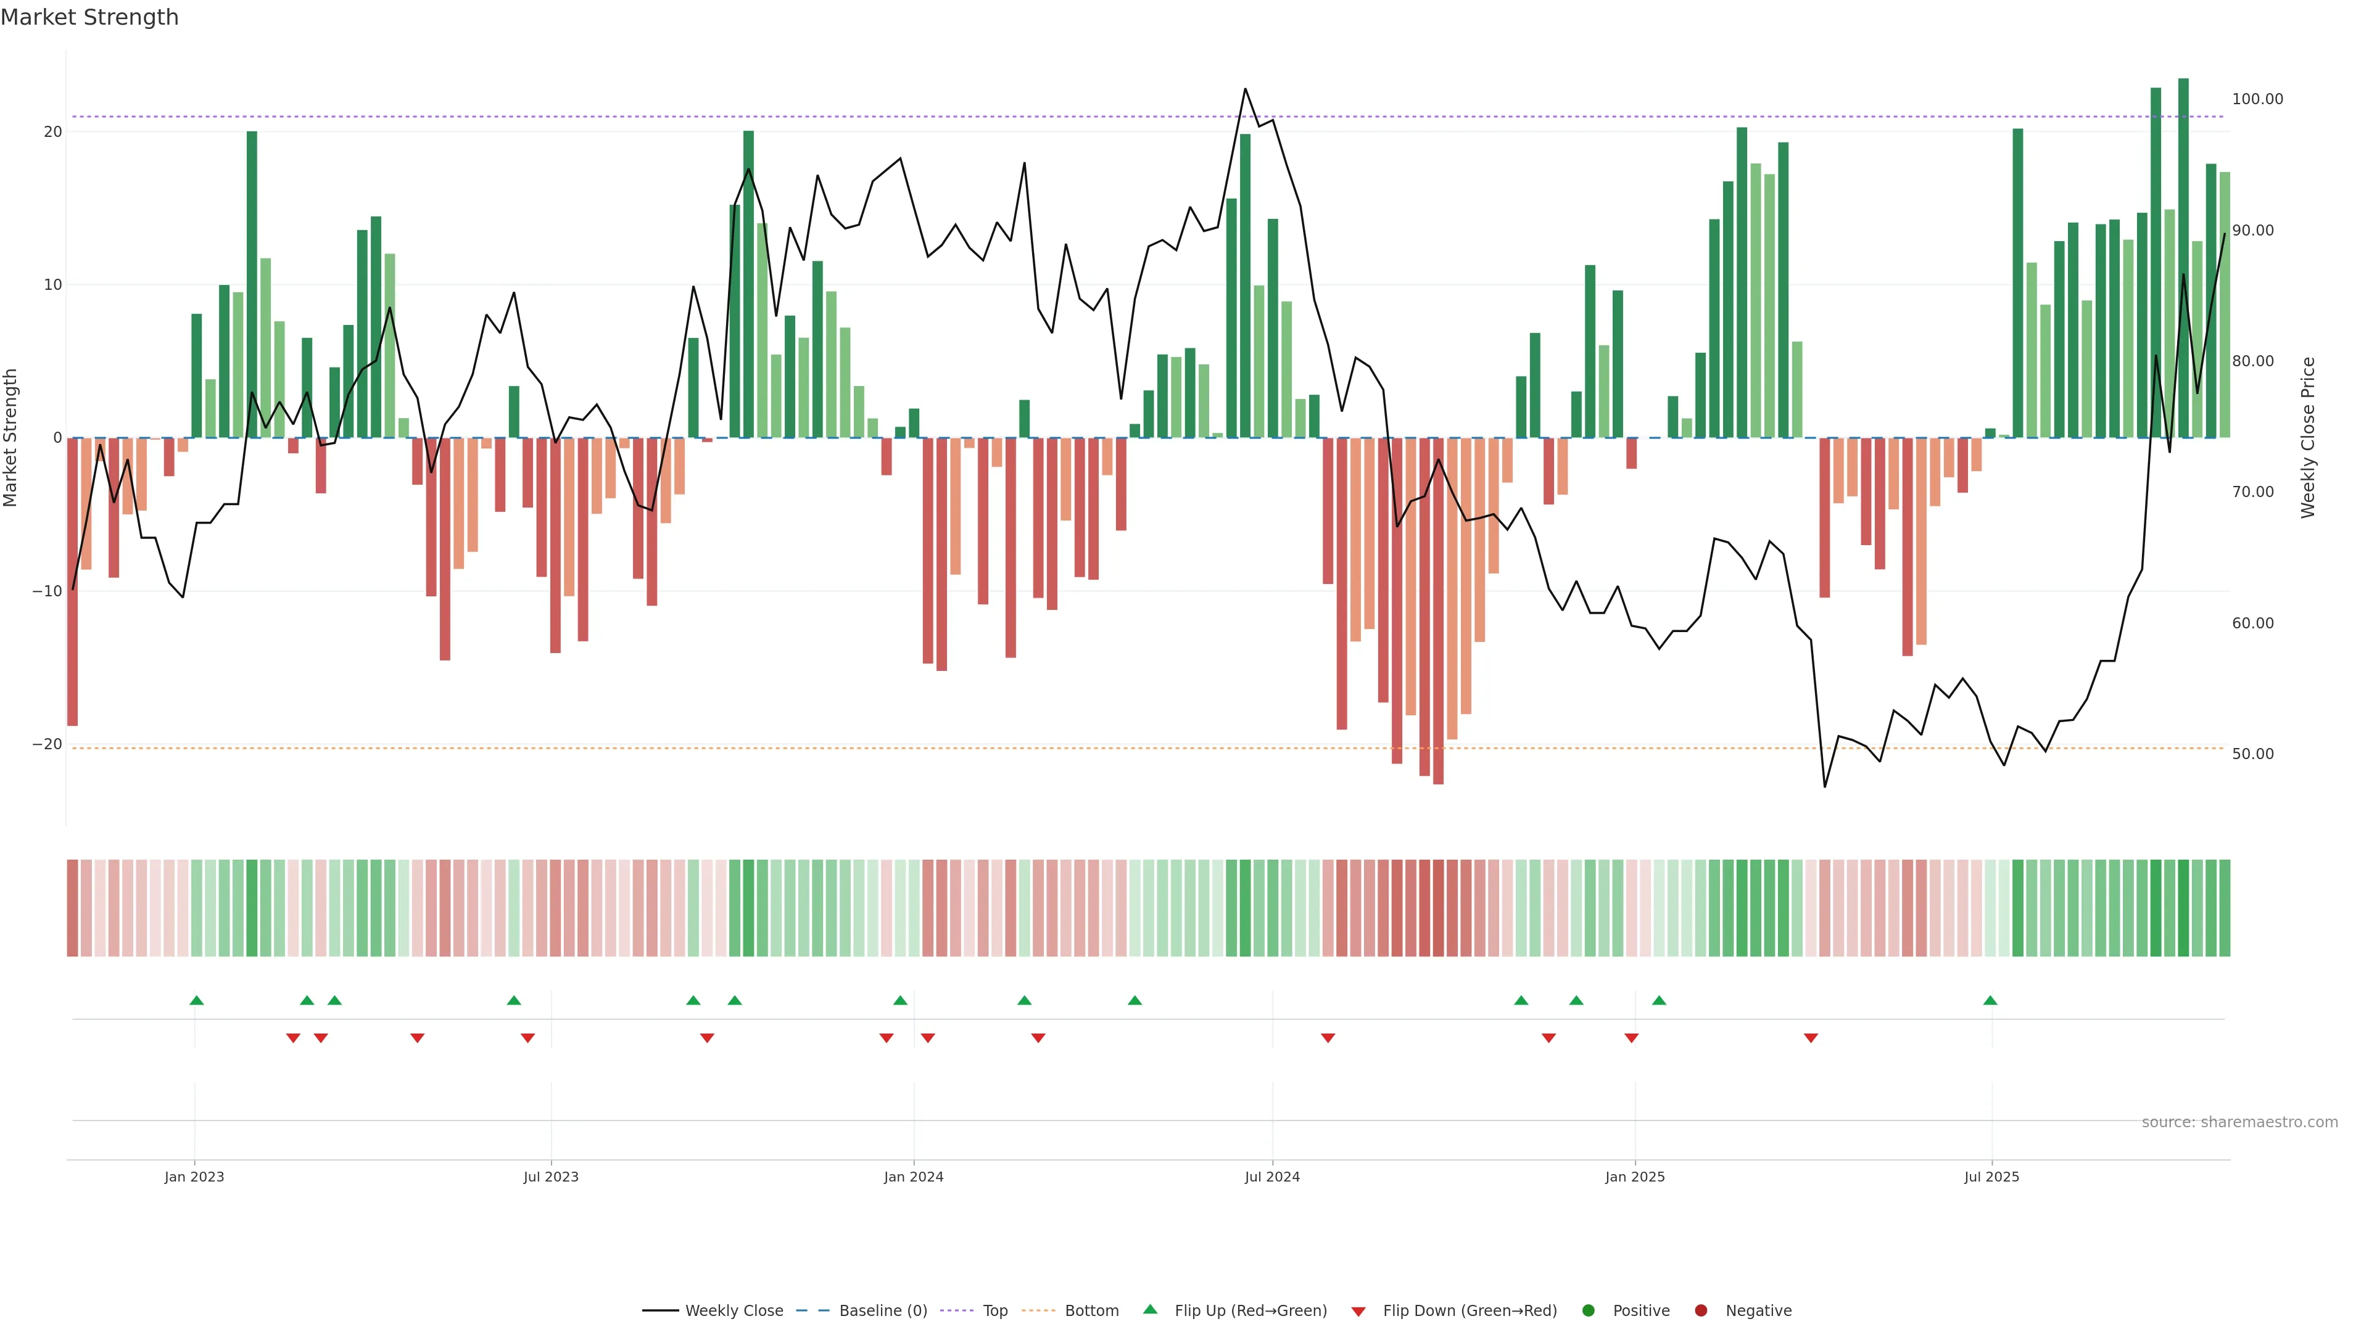Screen dimensions: 2369x1332
Task: Click the first green flip-up triangle near Jan 2023
Action: tap(196, 1000)
